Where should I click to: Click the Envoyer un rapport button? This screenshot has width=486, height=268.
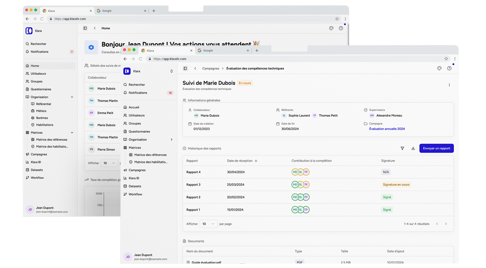pyautogui.click(x=437, y=148)
